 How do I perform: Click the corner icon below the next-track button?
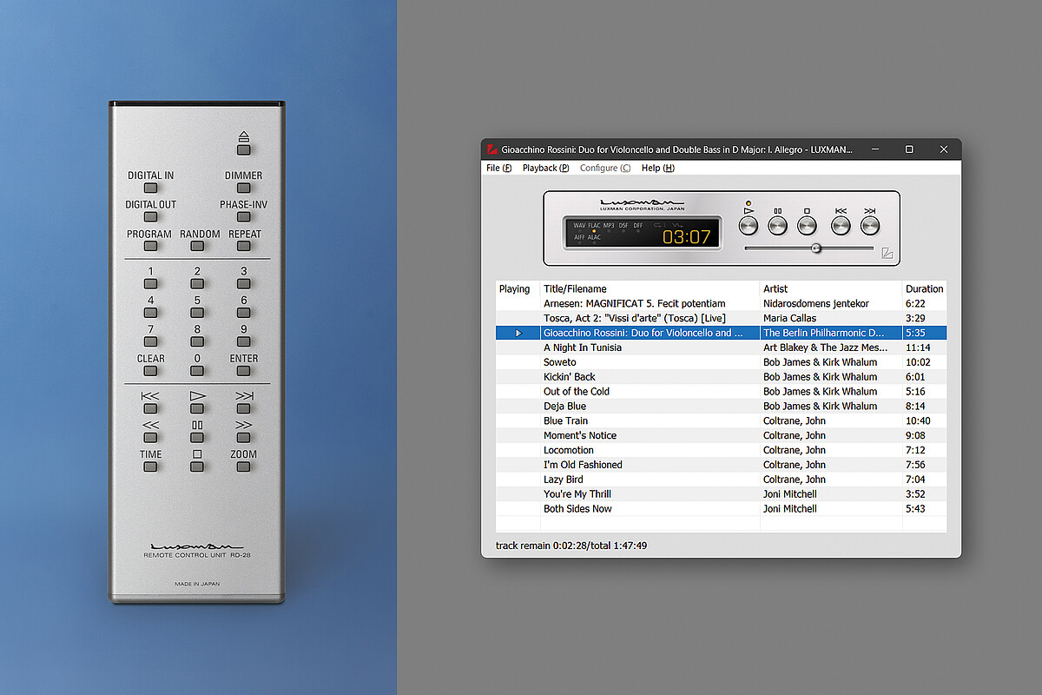(x=887, y=254)
